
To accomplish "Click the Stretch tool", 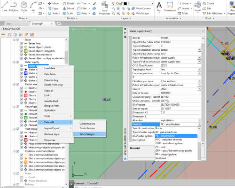I will [54, 14].
